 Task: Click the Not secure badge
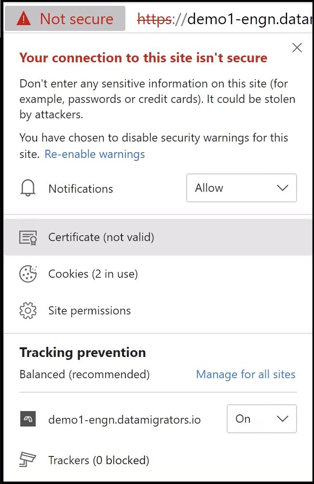65,19
